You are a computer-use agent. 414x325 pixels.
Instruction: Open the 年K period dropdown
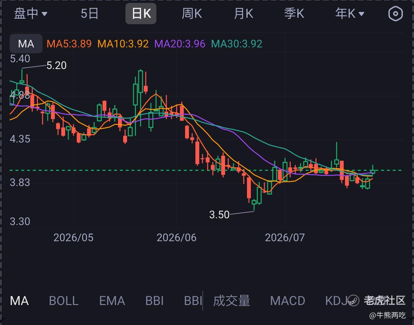tap(350, 14)
